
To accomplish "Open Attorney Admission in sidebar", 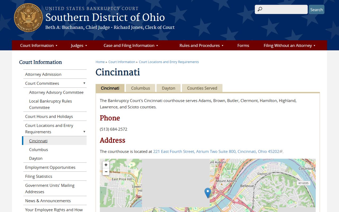I will (43, 74).
